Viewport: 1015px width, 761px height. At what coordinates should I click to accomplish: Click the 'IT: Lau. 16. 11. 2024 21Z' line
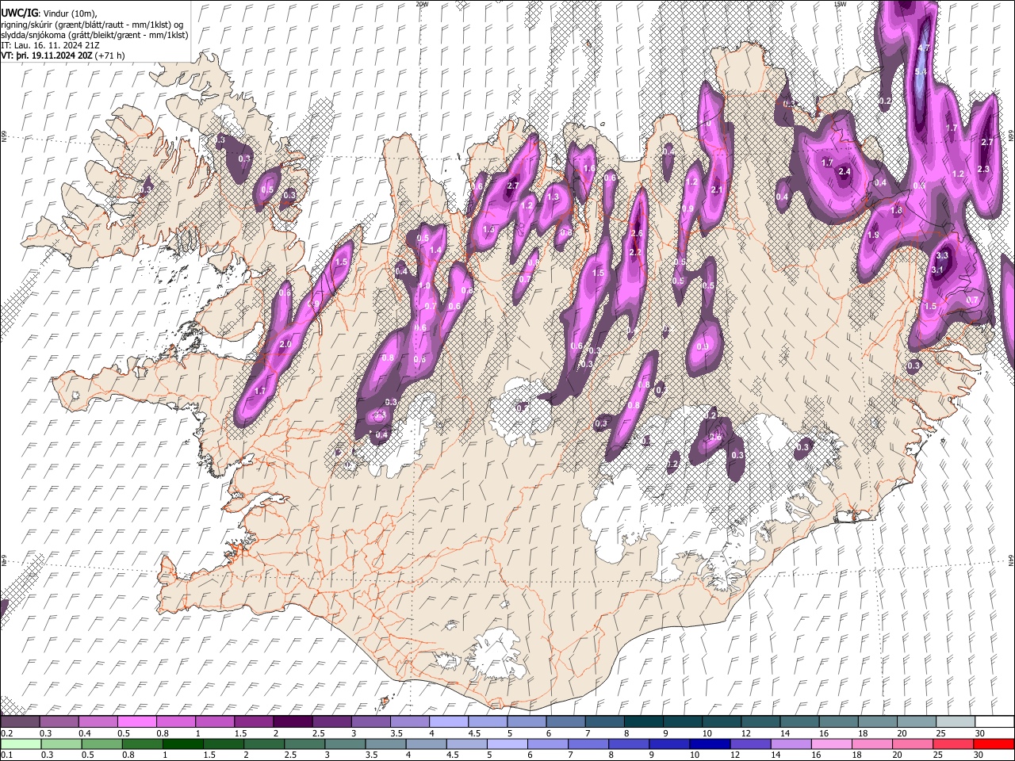(50, 45)
